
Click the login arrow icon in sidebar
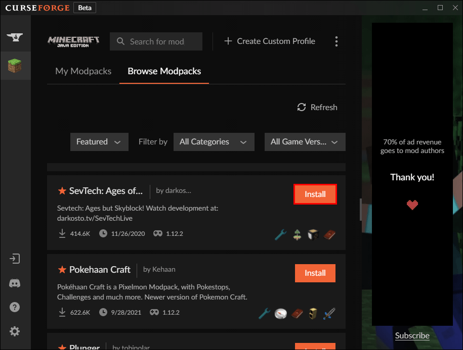[x=15, y=259]
